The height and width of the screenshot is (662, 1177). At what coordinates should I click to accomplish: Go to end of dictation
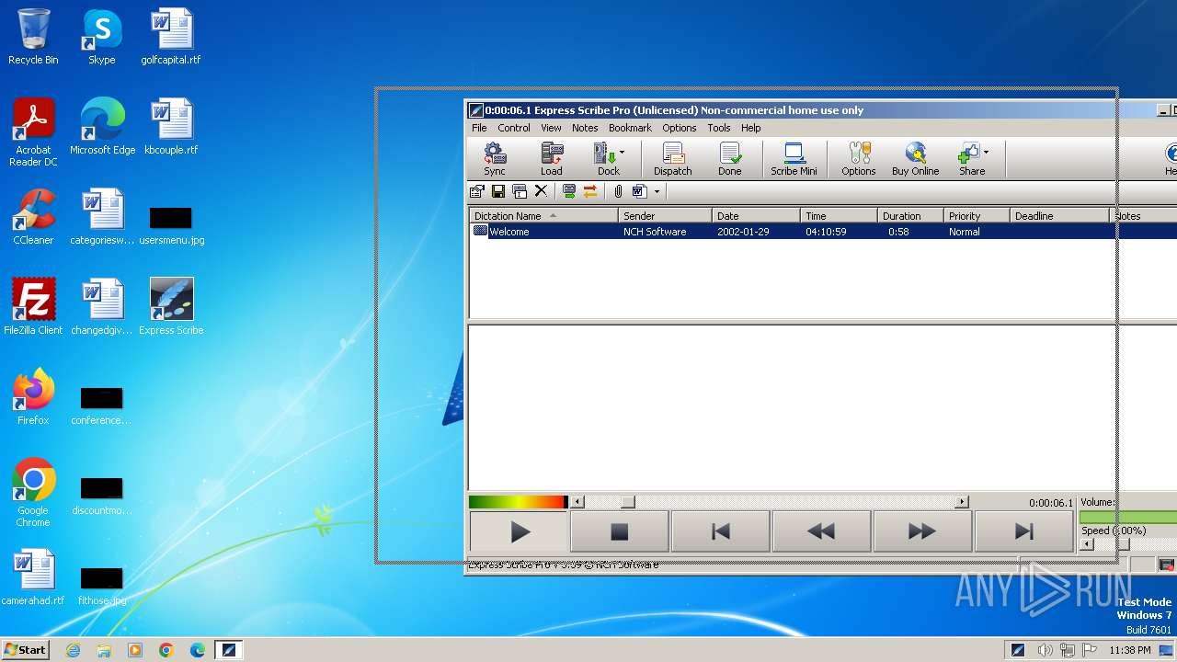click(1023, 531)
